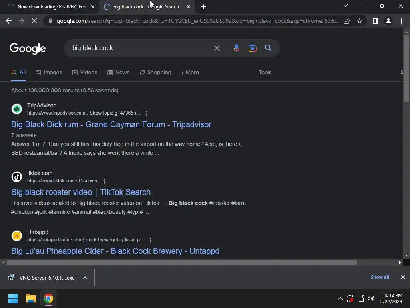The height and width of the screenshot is (308, 410).
Task: Click the sync tray icon with red dot
Action: pyautogui.click(x=350, y=298)
